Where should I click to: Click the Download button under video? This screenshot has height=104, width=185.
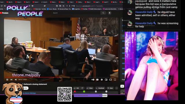point(100,88)
